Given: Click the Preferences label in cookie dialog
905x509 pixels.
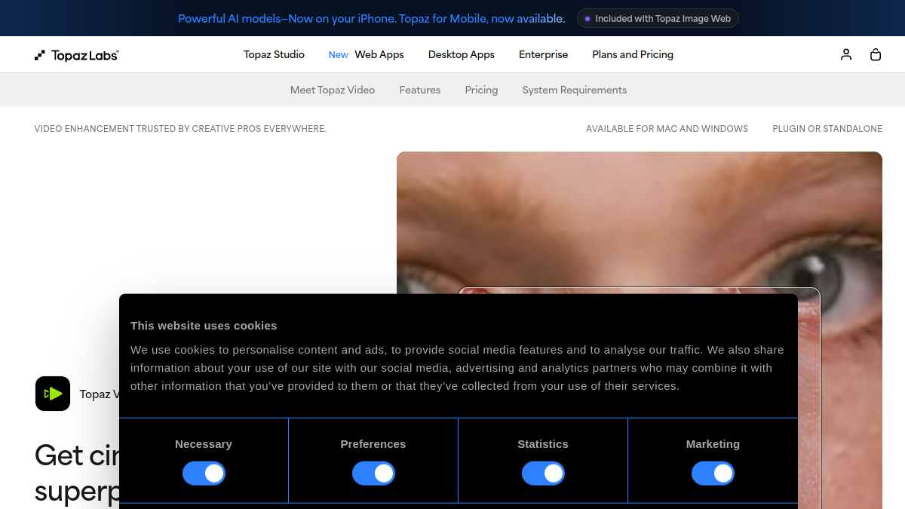Looking at the screenshot, I should (x=373, y=444).
